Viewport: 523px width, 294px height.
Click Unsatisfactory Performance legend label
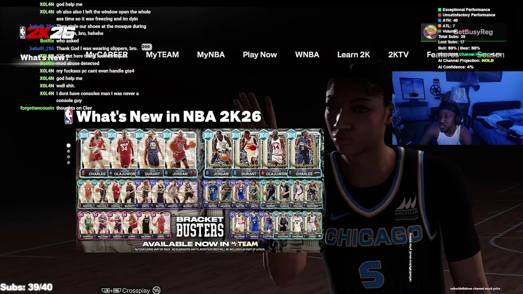pyautogui.click(x=469, y=15)
